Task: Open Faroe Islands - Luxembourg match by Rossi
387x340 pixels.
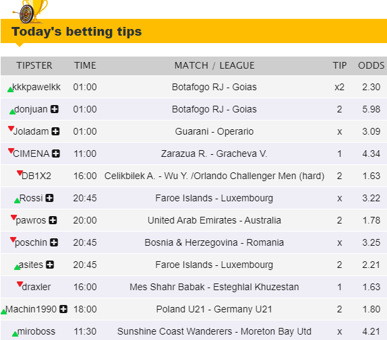Action: [214, 198]
